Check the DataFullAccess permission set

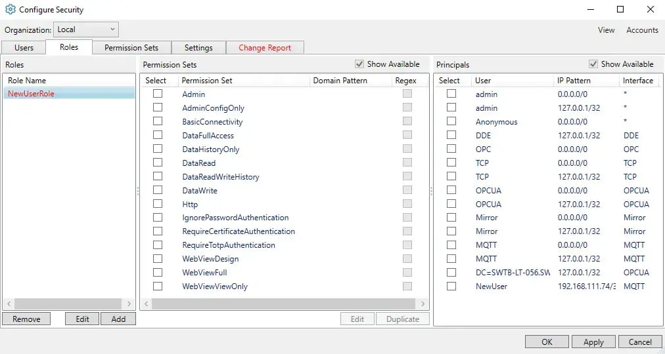click(158, 135)
